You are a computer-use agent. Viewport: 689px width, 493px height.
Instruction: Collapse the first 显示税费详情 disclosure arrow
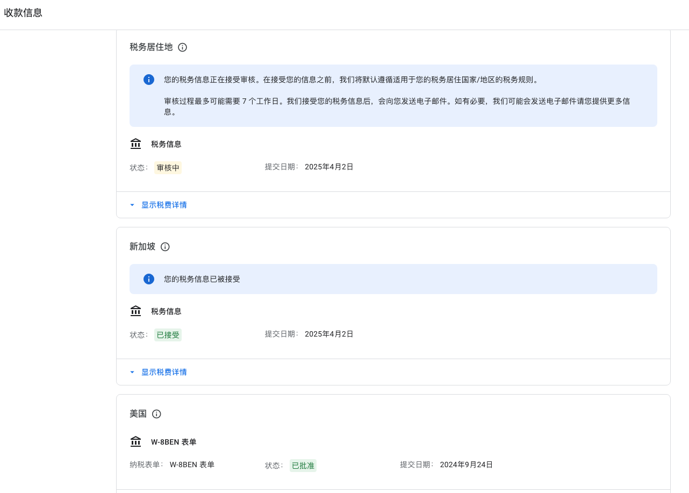[132, 205]
